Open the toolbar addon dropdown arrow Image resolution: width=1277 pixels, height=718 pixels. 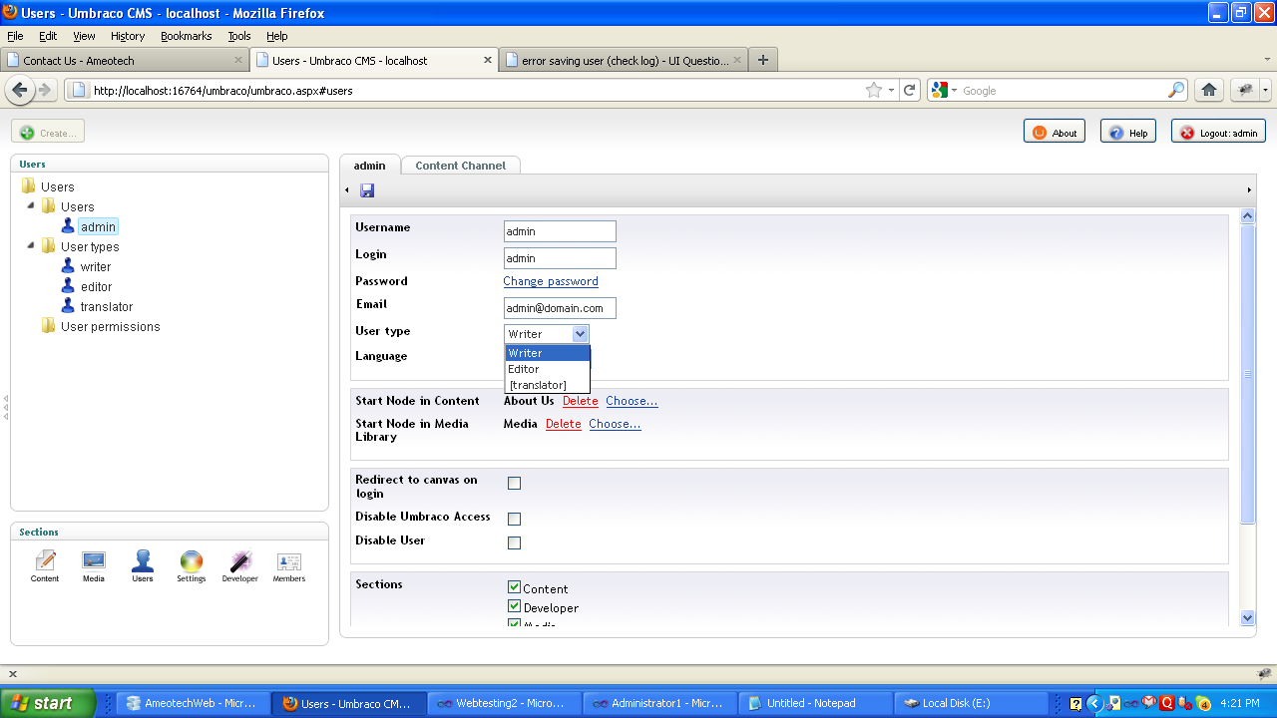click(1265, 90)
